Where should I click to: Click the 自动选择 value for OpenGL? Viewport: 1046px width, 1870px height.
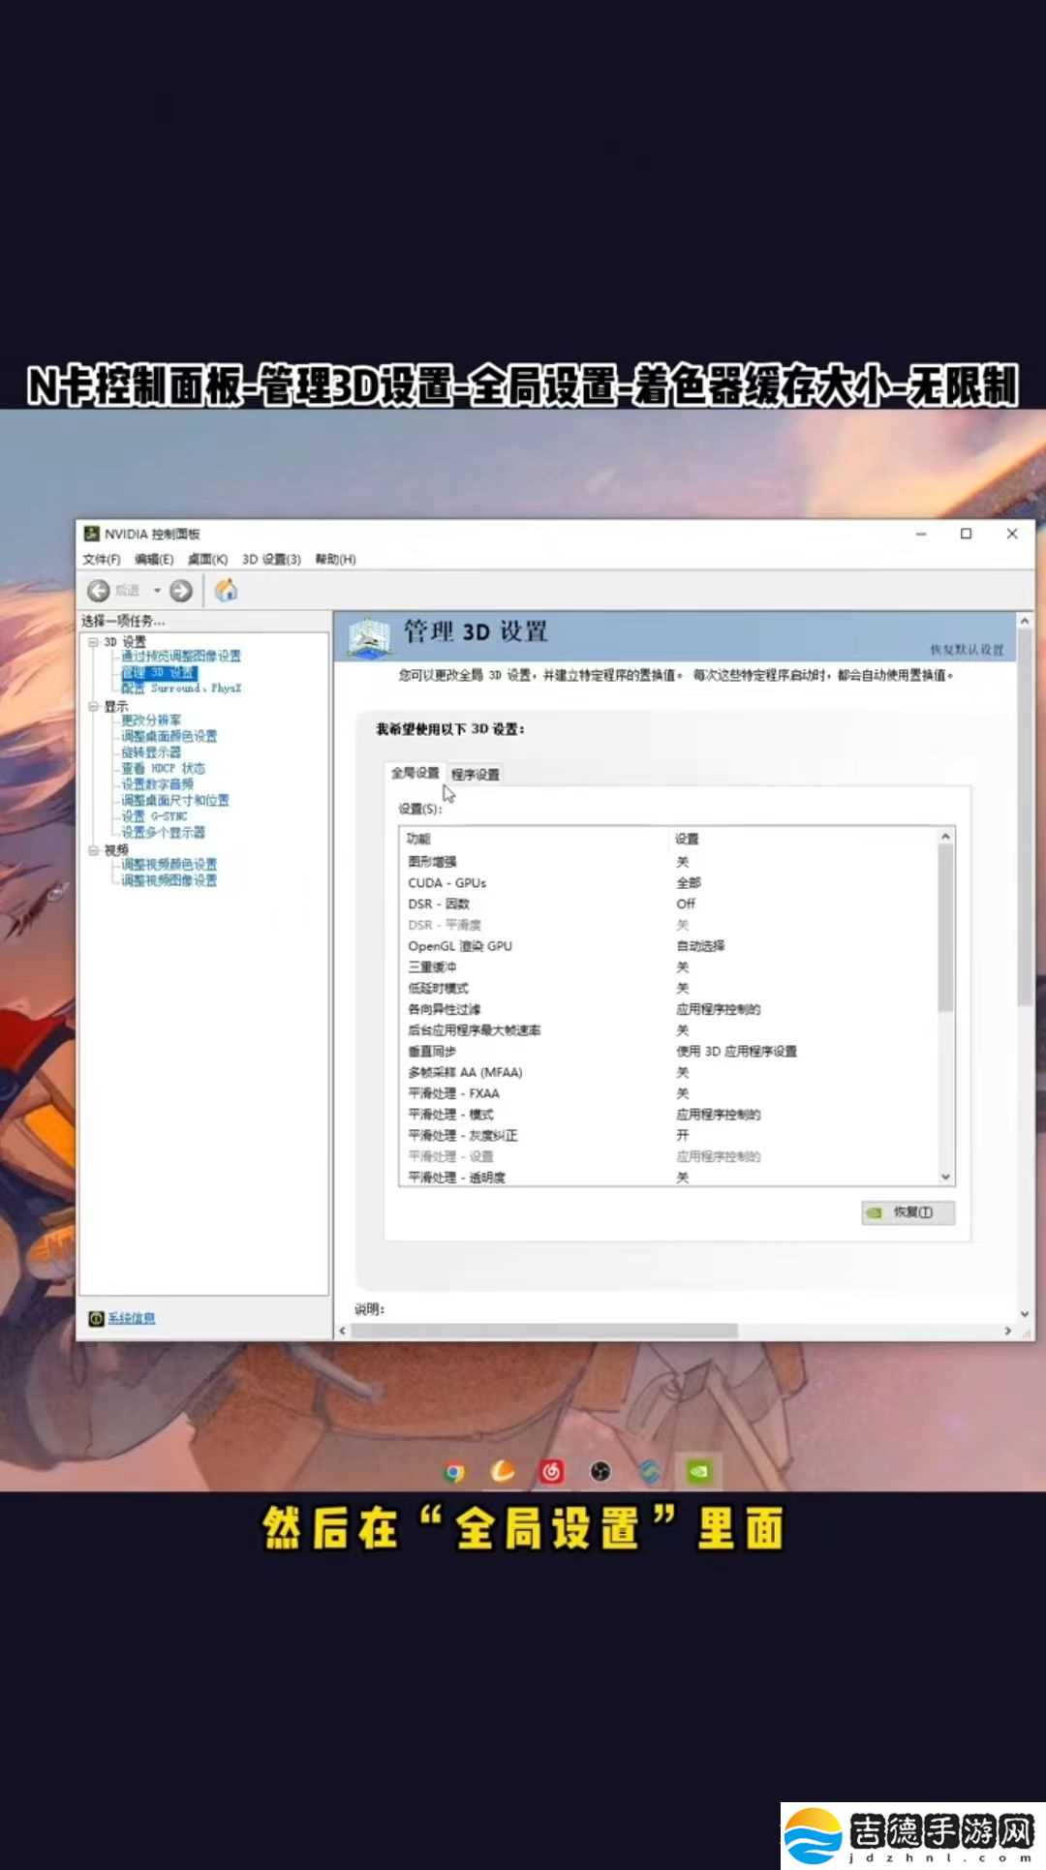(x=700, y=946)
